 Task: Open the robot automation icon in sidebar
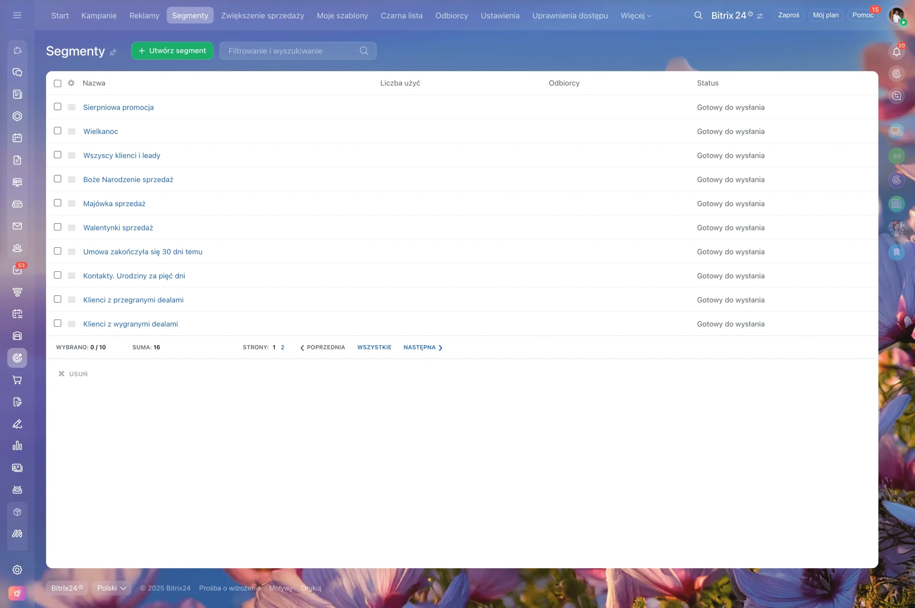coord(17,490)
